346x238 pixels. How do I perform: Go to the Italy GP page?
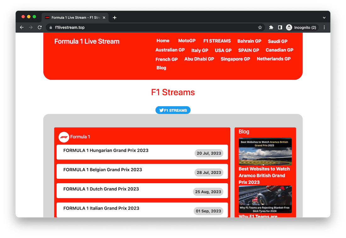[199, 50]
